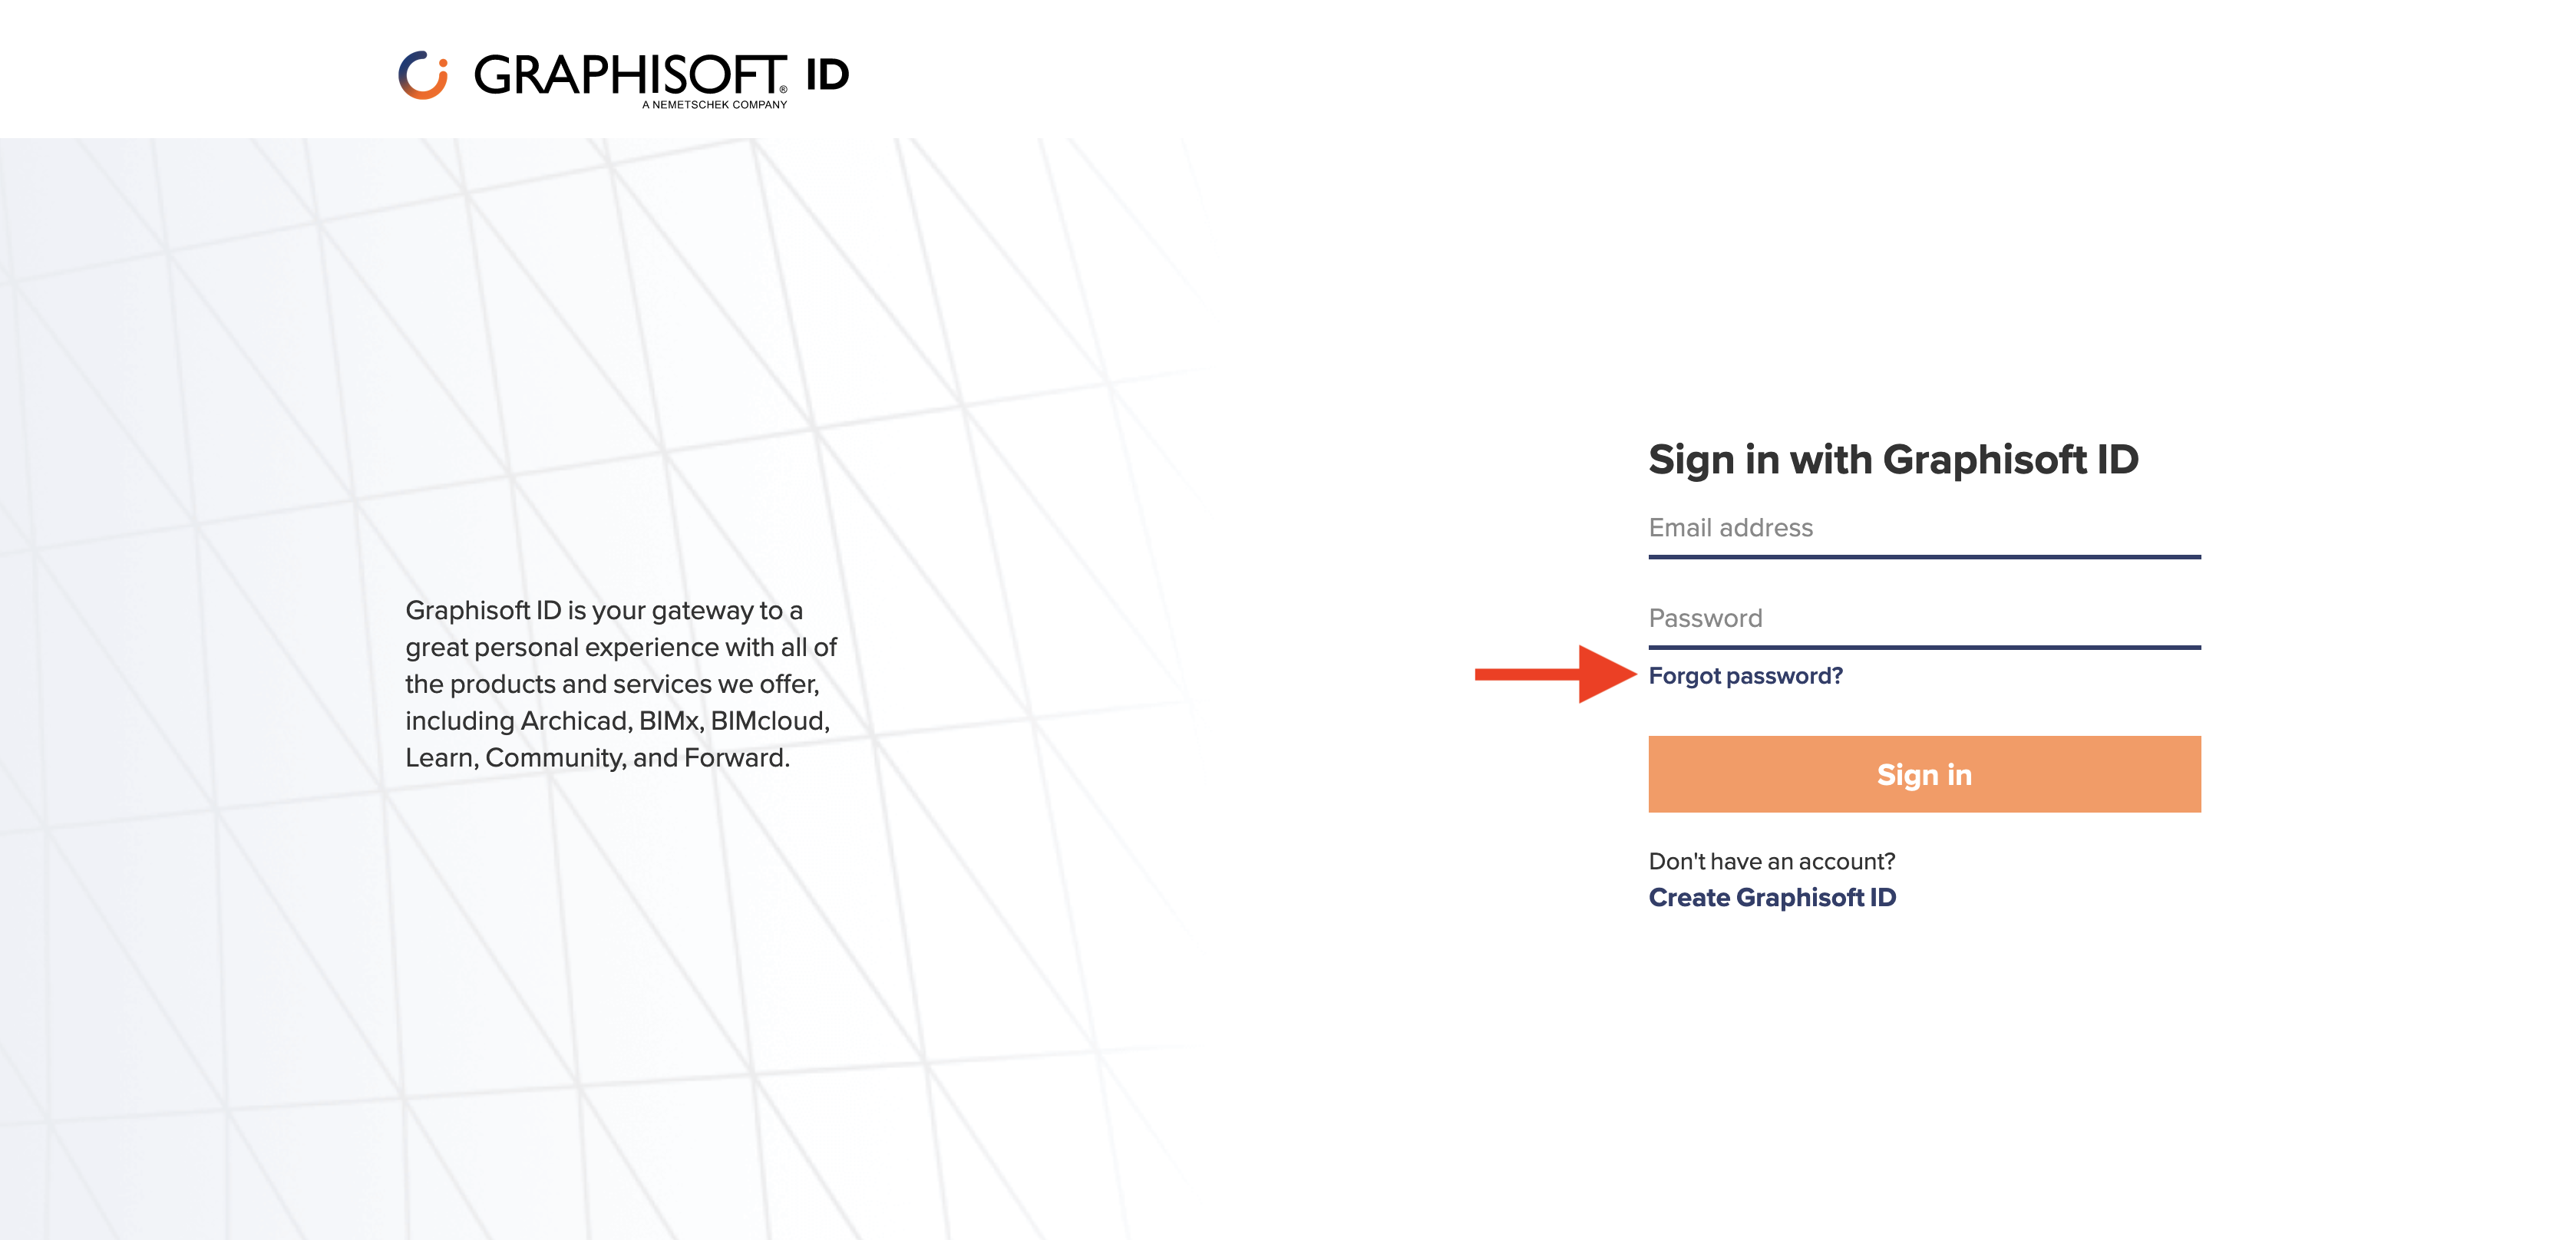The image size is (2576, 1240).
Task: Focus the Email address input field
Action: [1923, 529]
